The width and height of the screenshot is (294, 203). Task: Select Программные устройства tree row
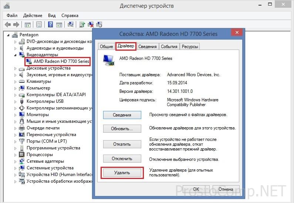(53, 148)
